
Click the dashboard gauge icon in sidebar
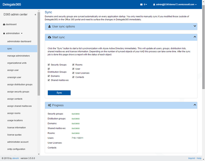pyautogui.click(x=4, y=24)
